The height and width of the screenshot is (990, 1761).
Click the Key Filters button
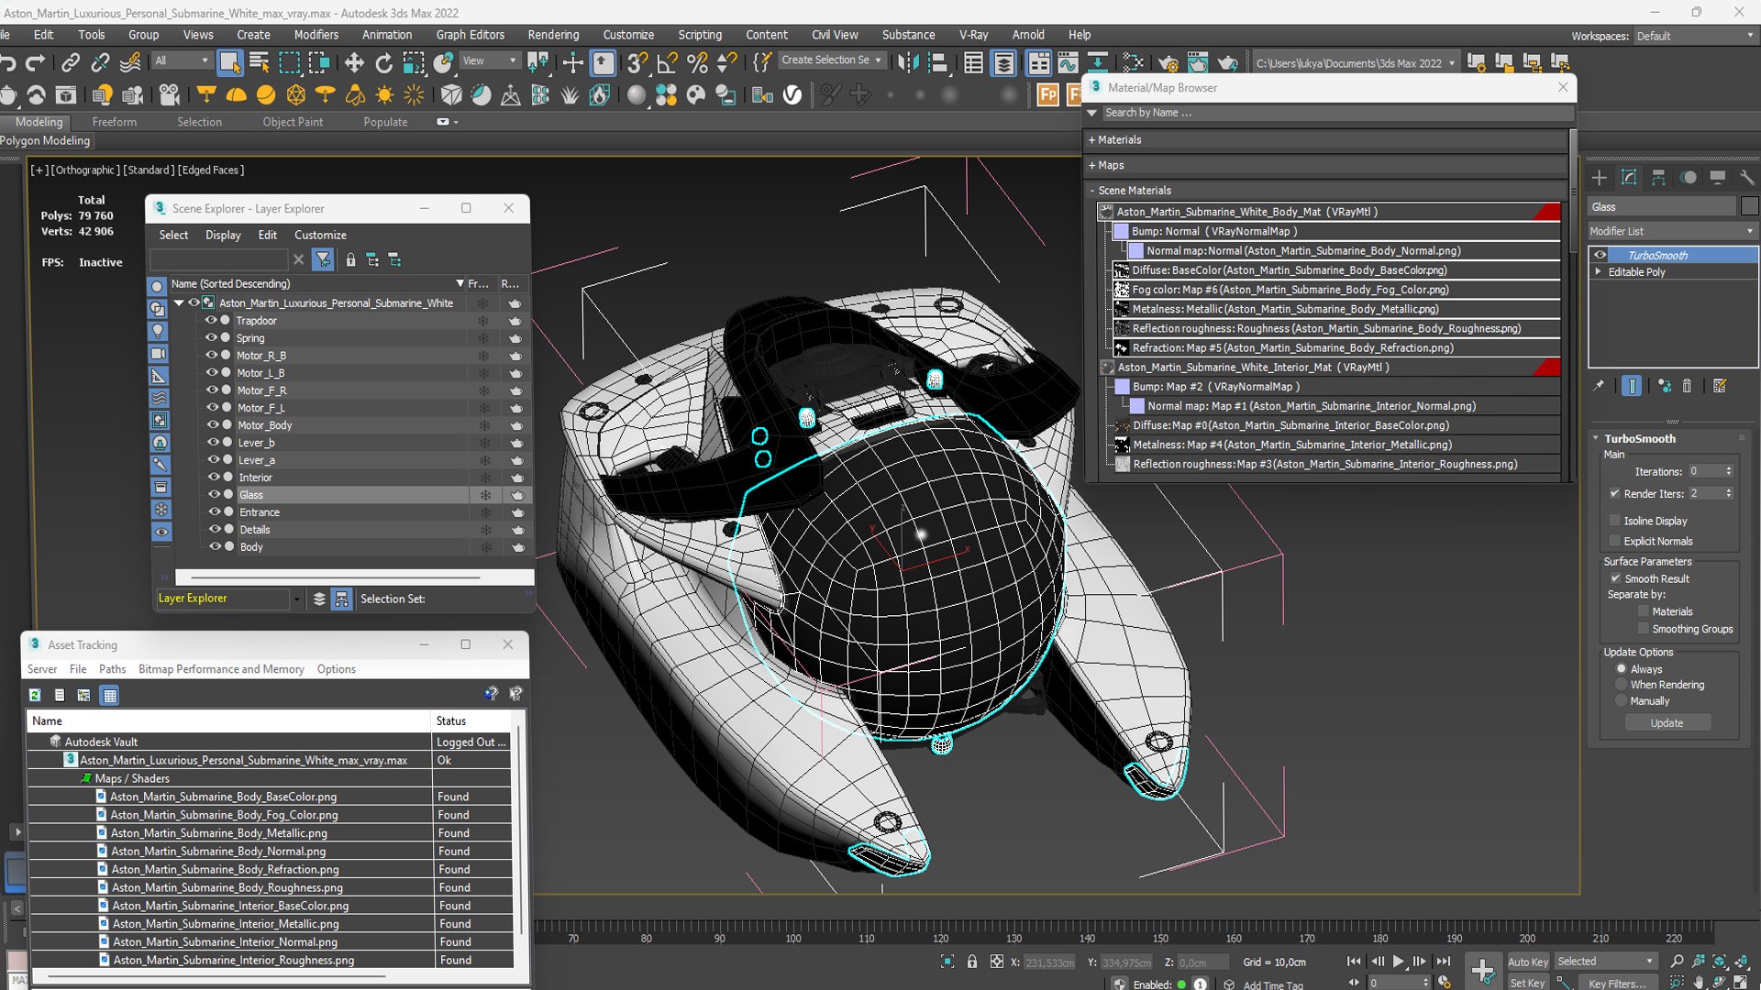coord(1617,983)
